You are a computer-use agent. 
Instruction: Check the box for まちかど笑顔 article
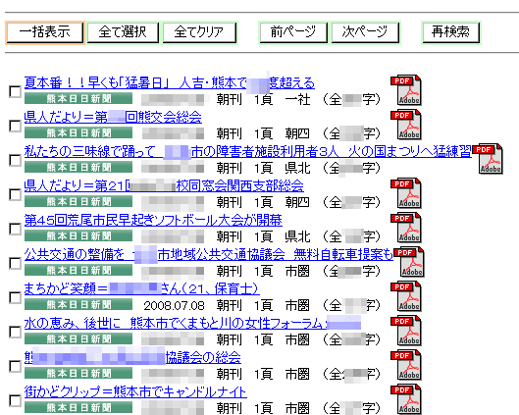tap(15, 297)
